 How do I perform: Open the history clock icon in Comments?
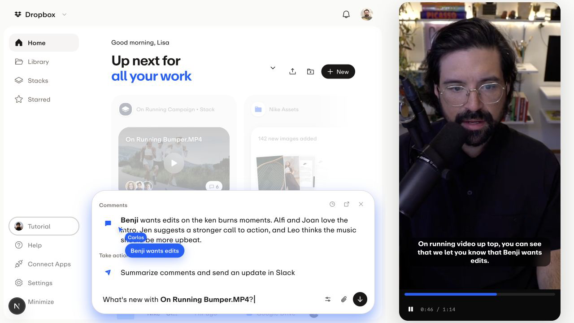(332, 204)
